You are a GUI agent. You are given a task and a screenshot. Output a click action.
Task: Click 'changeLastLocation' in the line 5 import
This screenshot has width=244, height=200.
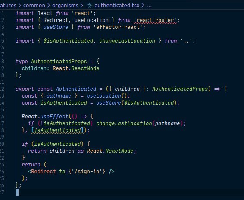127,41
